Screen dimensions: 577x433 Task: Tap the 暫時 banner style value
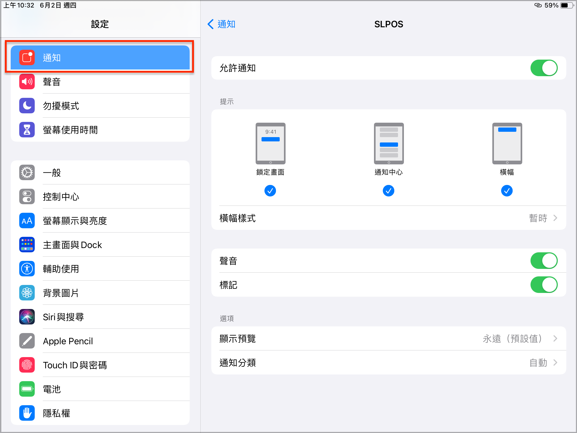pos(538,218)
